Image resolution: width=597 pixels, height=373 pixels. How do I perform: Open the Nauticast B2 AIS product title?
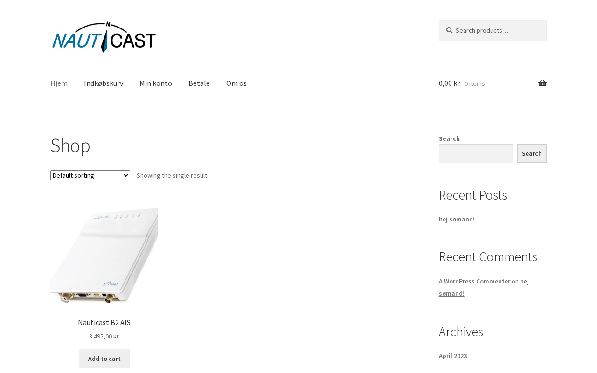[x=104, y=322]
